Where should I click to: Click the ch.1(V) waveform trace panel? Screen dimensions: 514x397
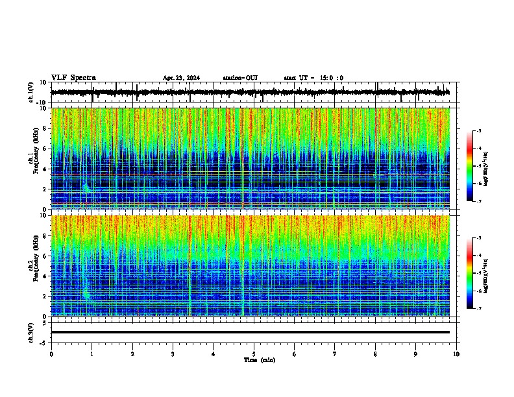[255, 92]
